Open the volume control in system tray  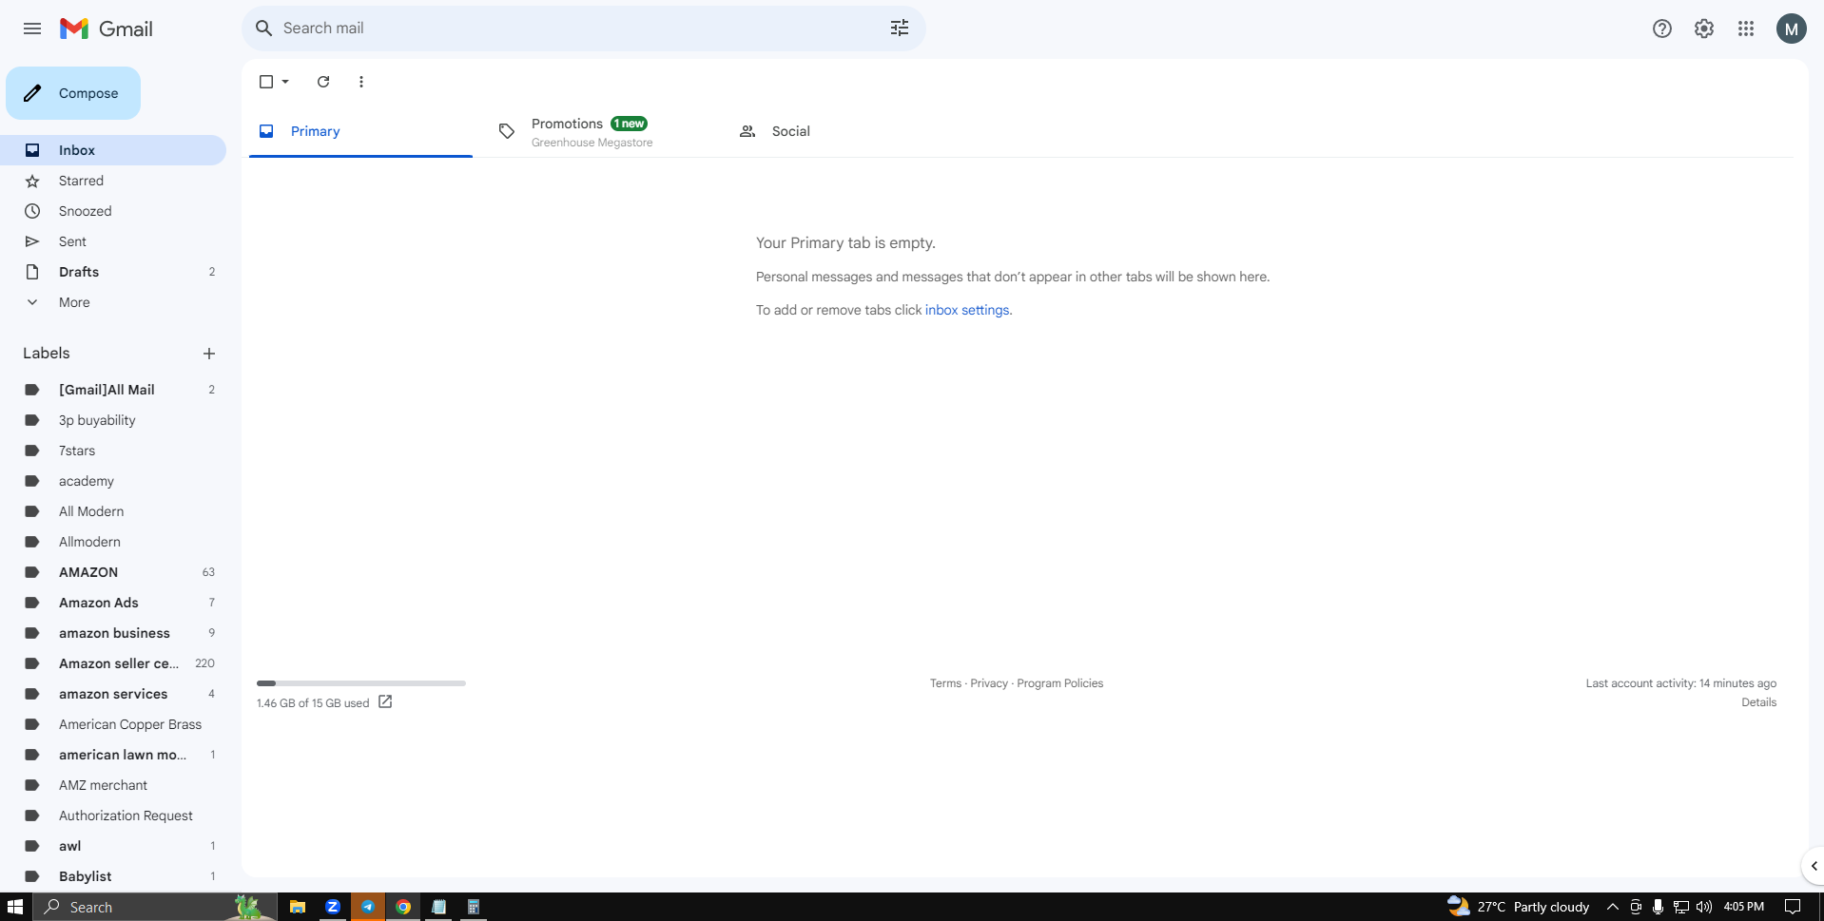1704,907
